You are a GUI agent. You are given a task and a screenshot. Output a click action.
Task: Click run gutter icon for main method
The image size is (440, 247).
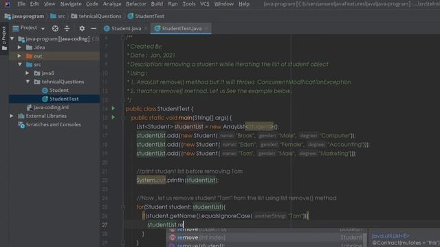click(113, 117)
